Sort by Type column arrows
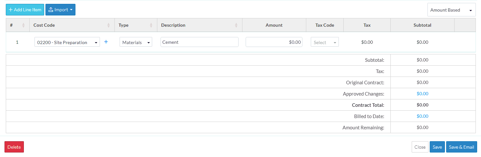 (151, 25)
